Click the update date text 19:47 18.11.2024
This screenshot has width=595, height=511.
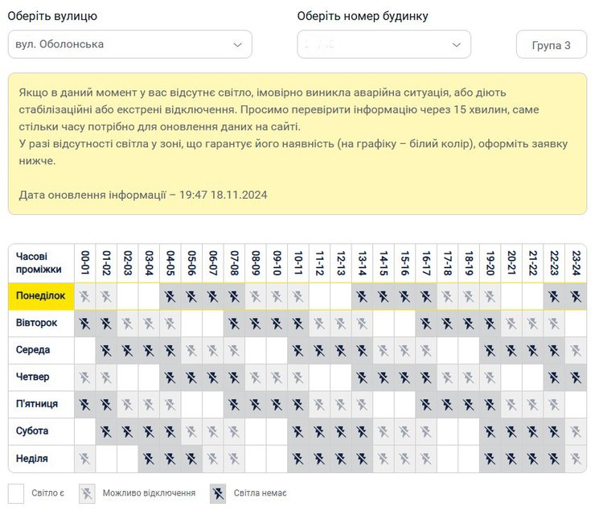point(224,195)
